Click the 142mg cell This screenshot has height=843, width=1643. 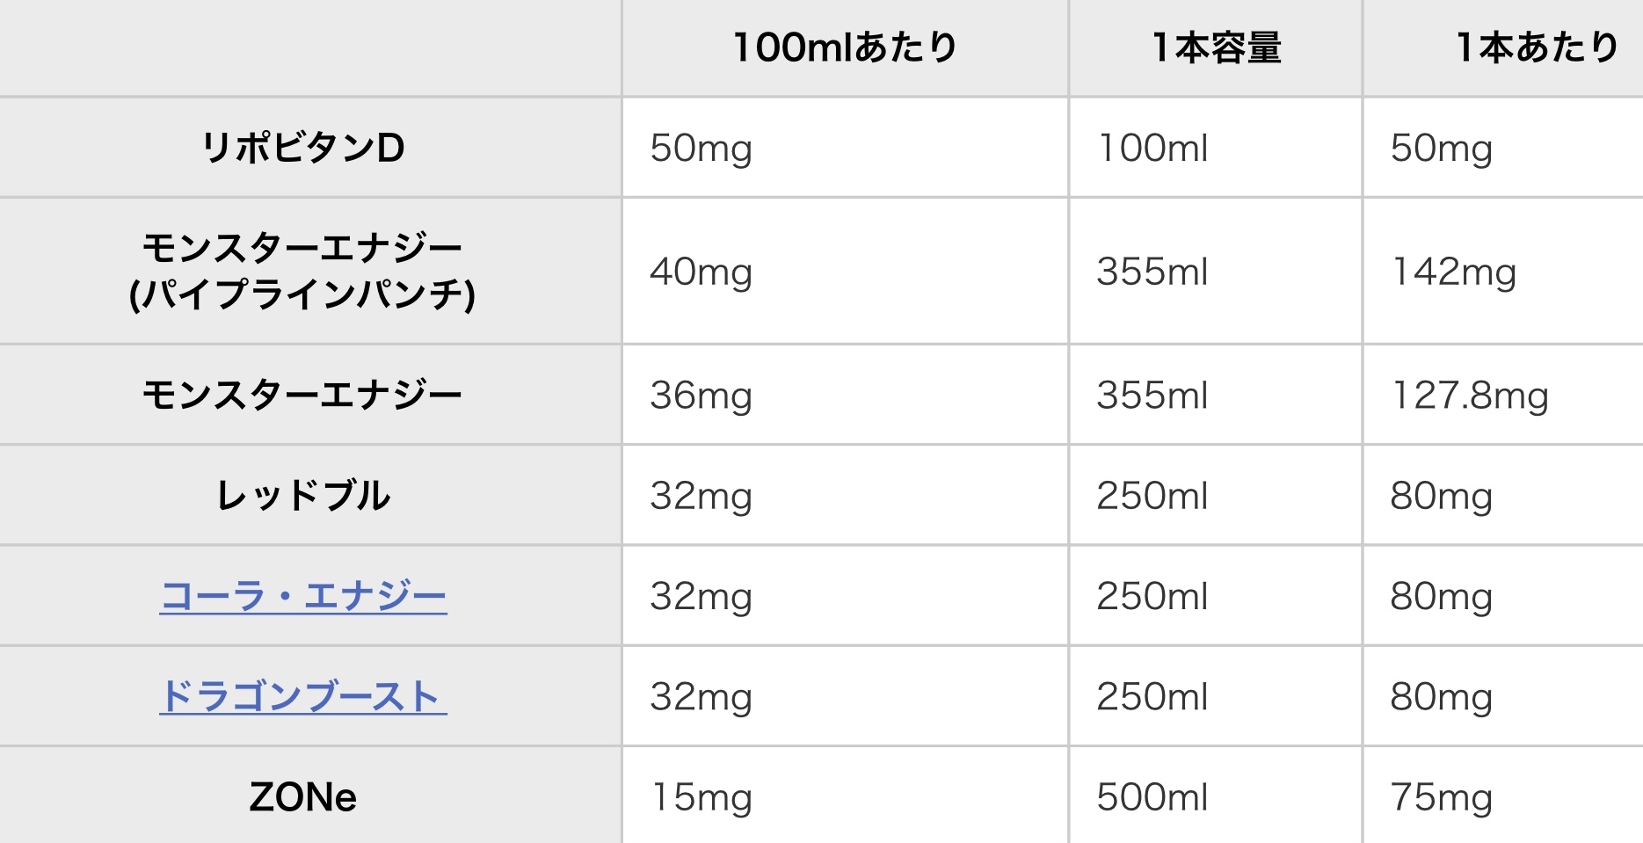coord(1454,272)
